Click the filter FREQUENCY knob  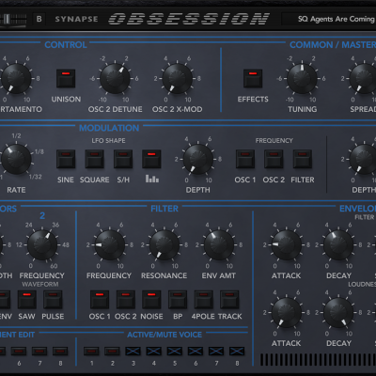tap(109, 244)
